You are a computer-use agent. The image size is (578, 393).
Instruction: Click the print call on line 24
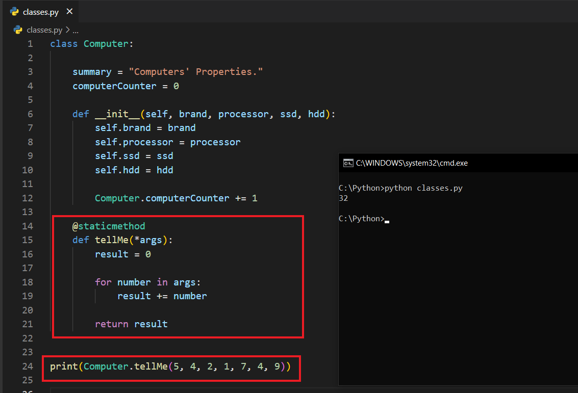pyautogui.click(x=64, y=366)
